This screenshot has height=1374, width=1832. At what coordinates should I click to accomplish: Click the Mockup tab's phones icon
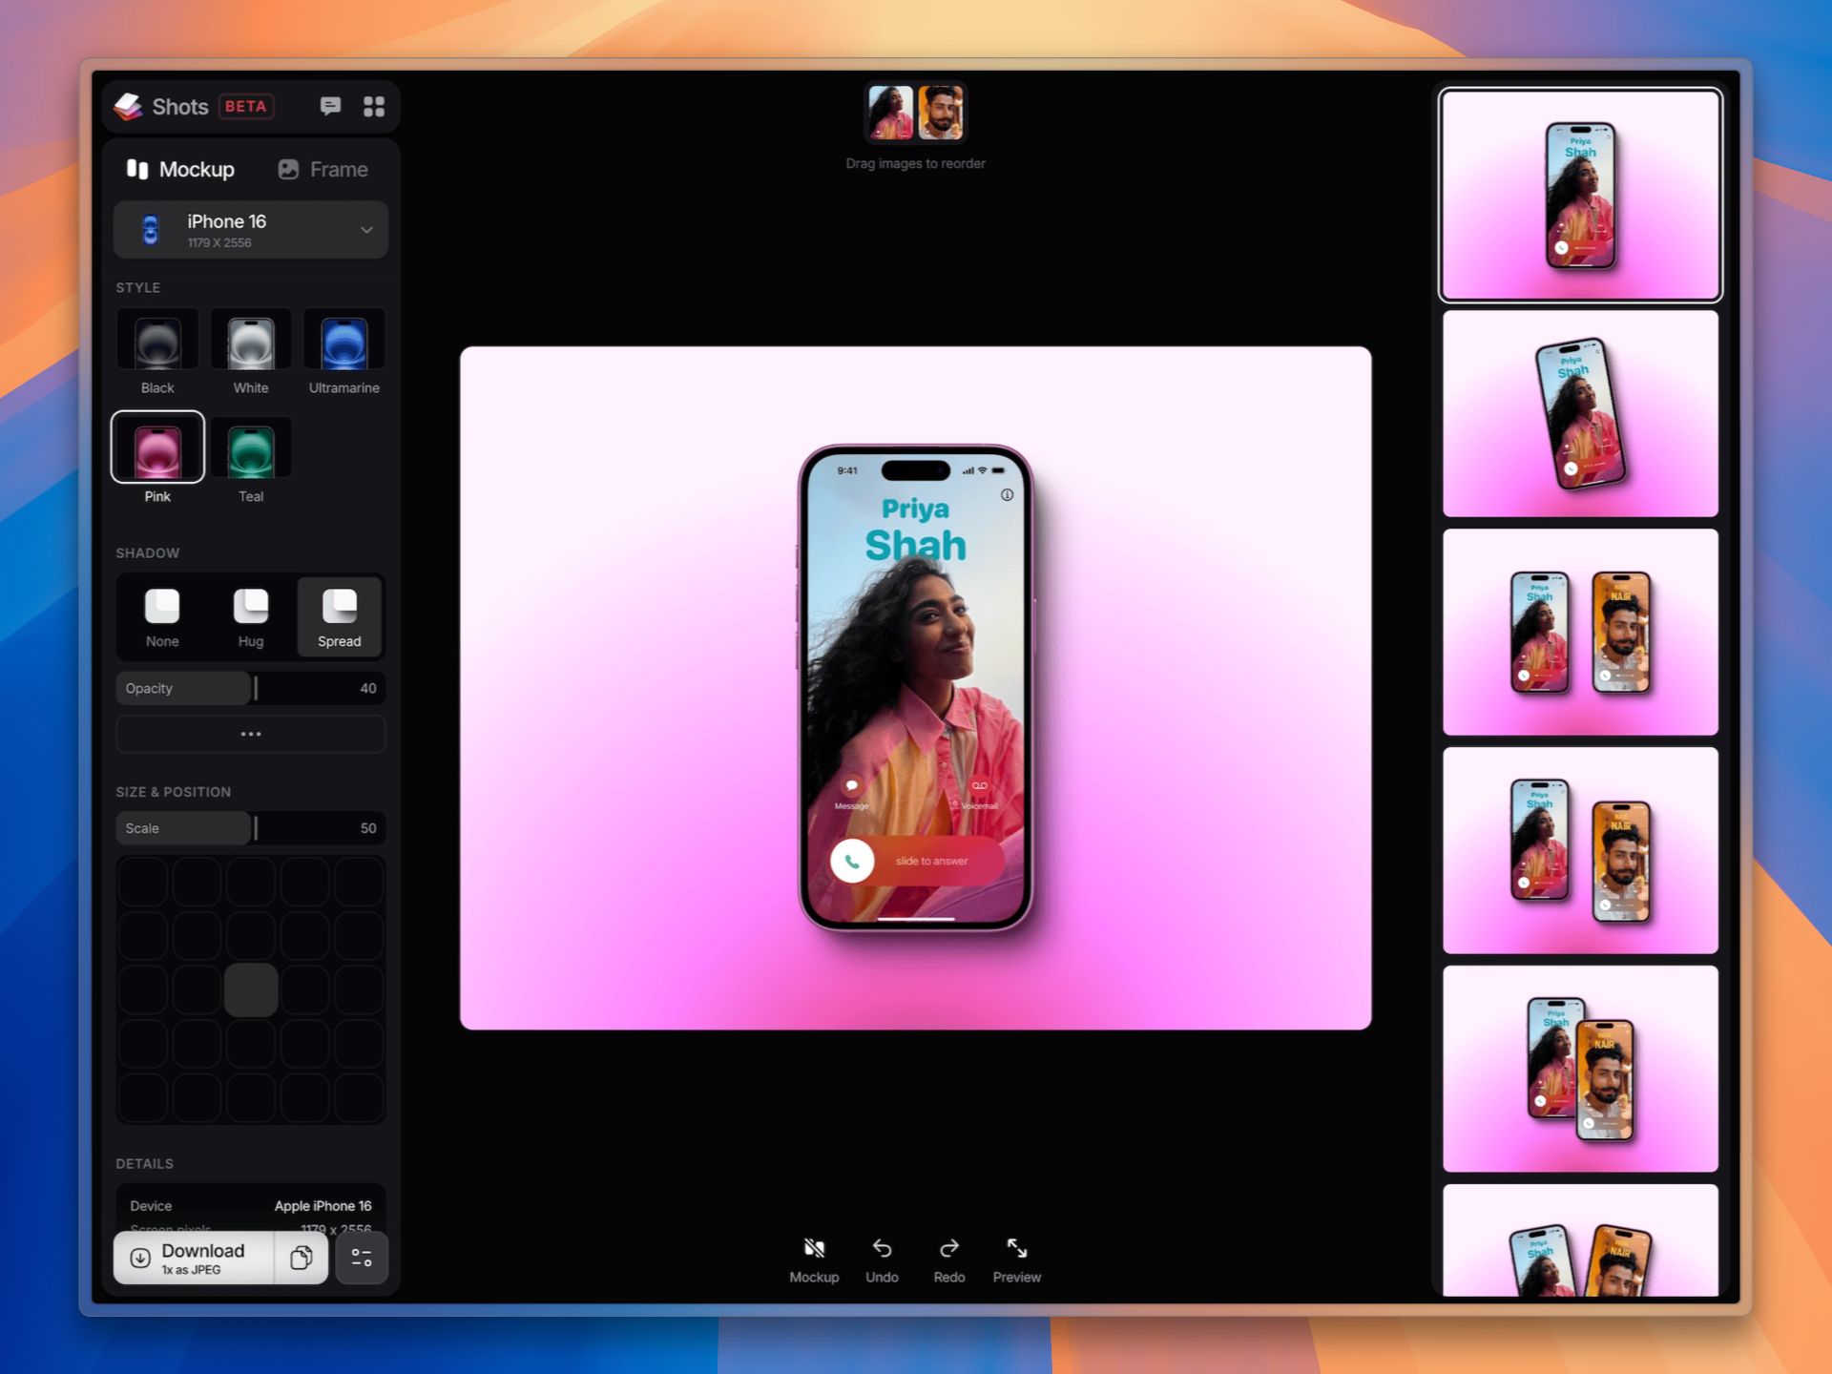(137, 169)
